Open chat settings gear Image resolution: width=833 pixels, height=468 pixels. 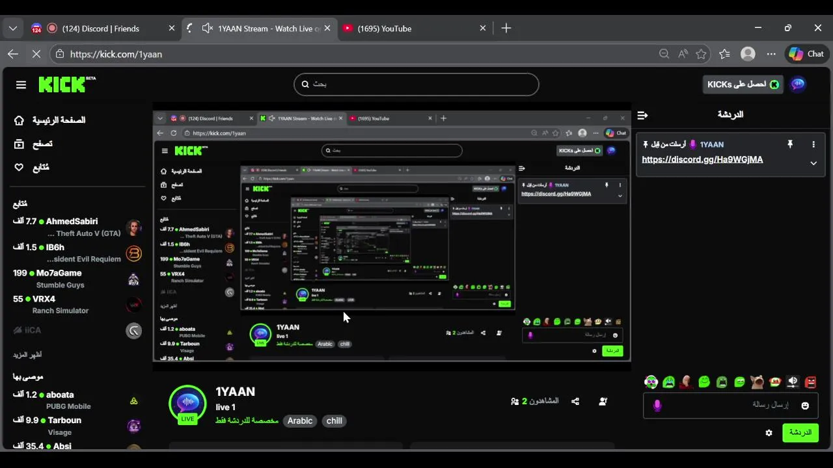point(769,433)
